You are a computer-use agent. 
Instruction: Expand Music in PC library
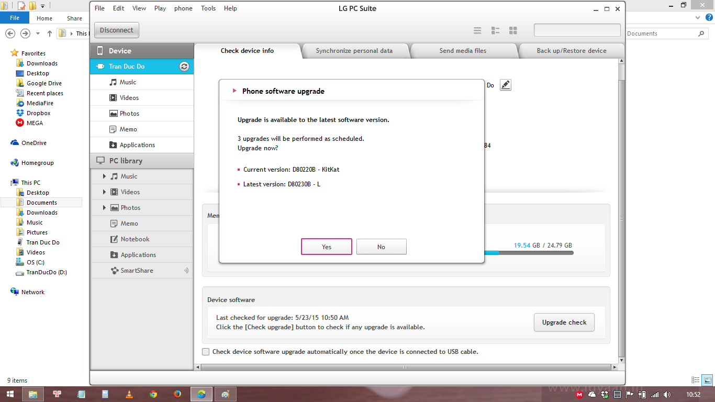[105, 176]
